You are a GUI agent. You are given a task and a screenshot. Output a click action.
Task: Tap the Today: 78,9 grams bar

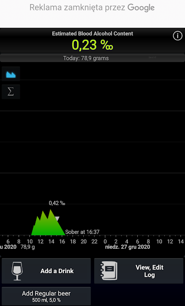tap(93, 58)
